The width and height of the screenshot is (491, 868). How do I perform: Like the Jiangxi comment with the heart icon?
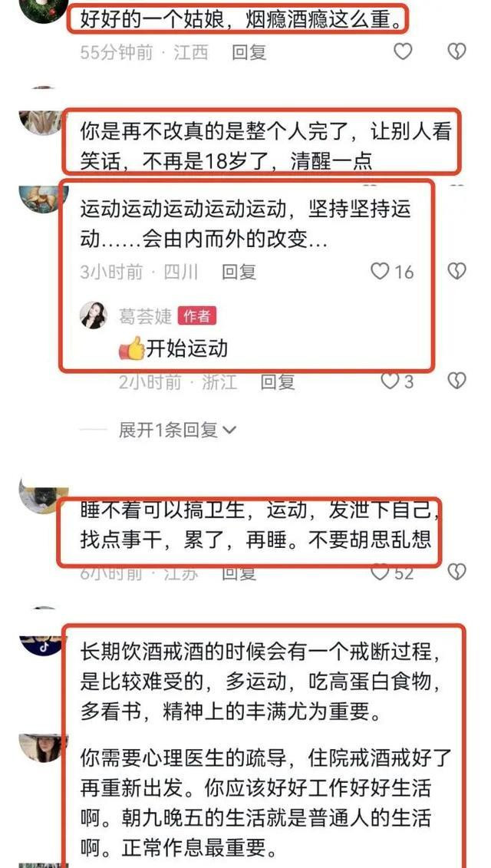[403, 51]
